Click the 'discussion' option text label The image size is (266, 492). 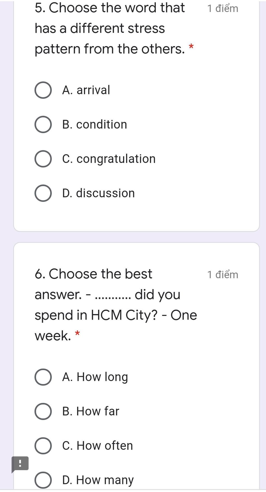pos(98,193)
